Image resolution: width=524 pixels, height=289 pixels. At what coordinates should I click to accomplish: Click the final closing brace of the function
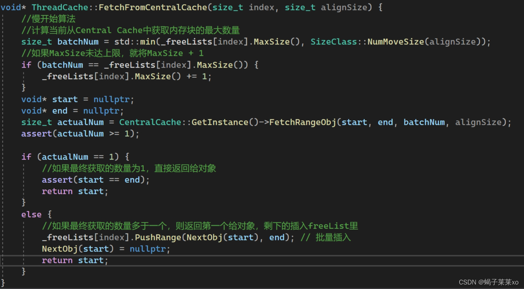3,283
